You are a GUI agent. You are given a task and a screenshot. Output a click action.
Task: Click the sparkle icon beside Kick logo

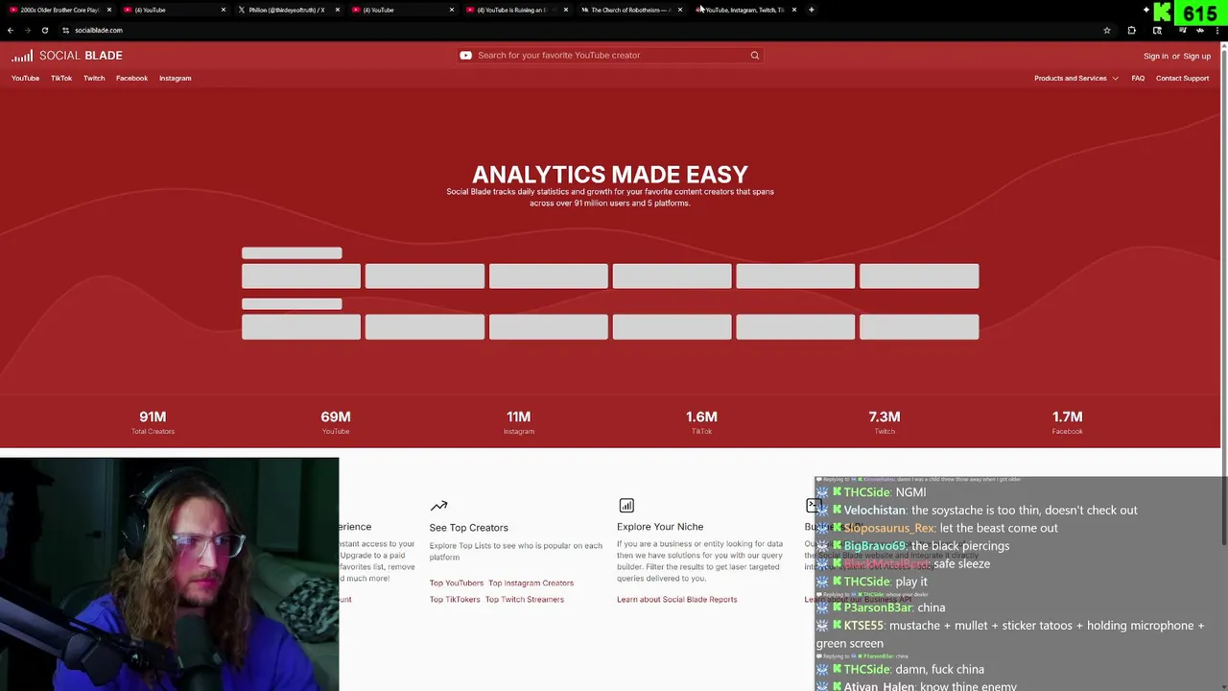[1145, 10]
